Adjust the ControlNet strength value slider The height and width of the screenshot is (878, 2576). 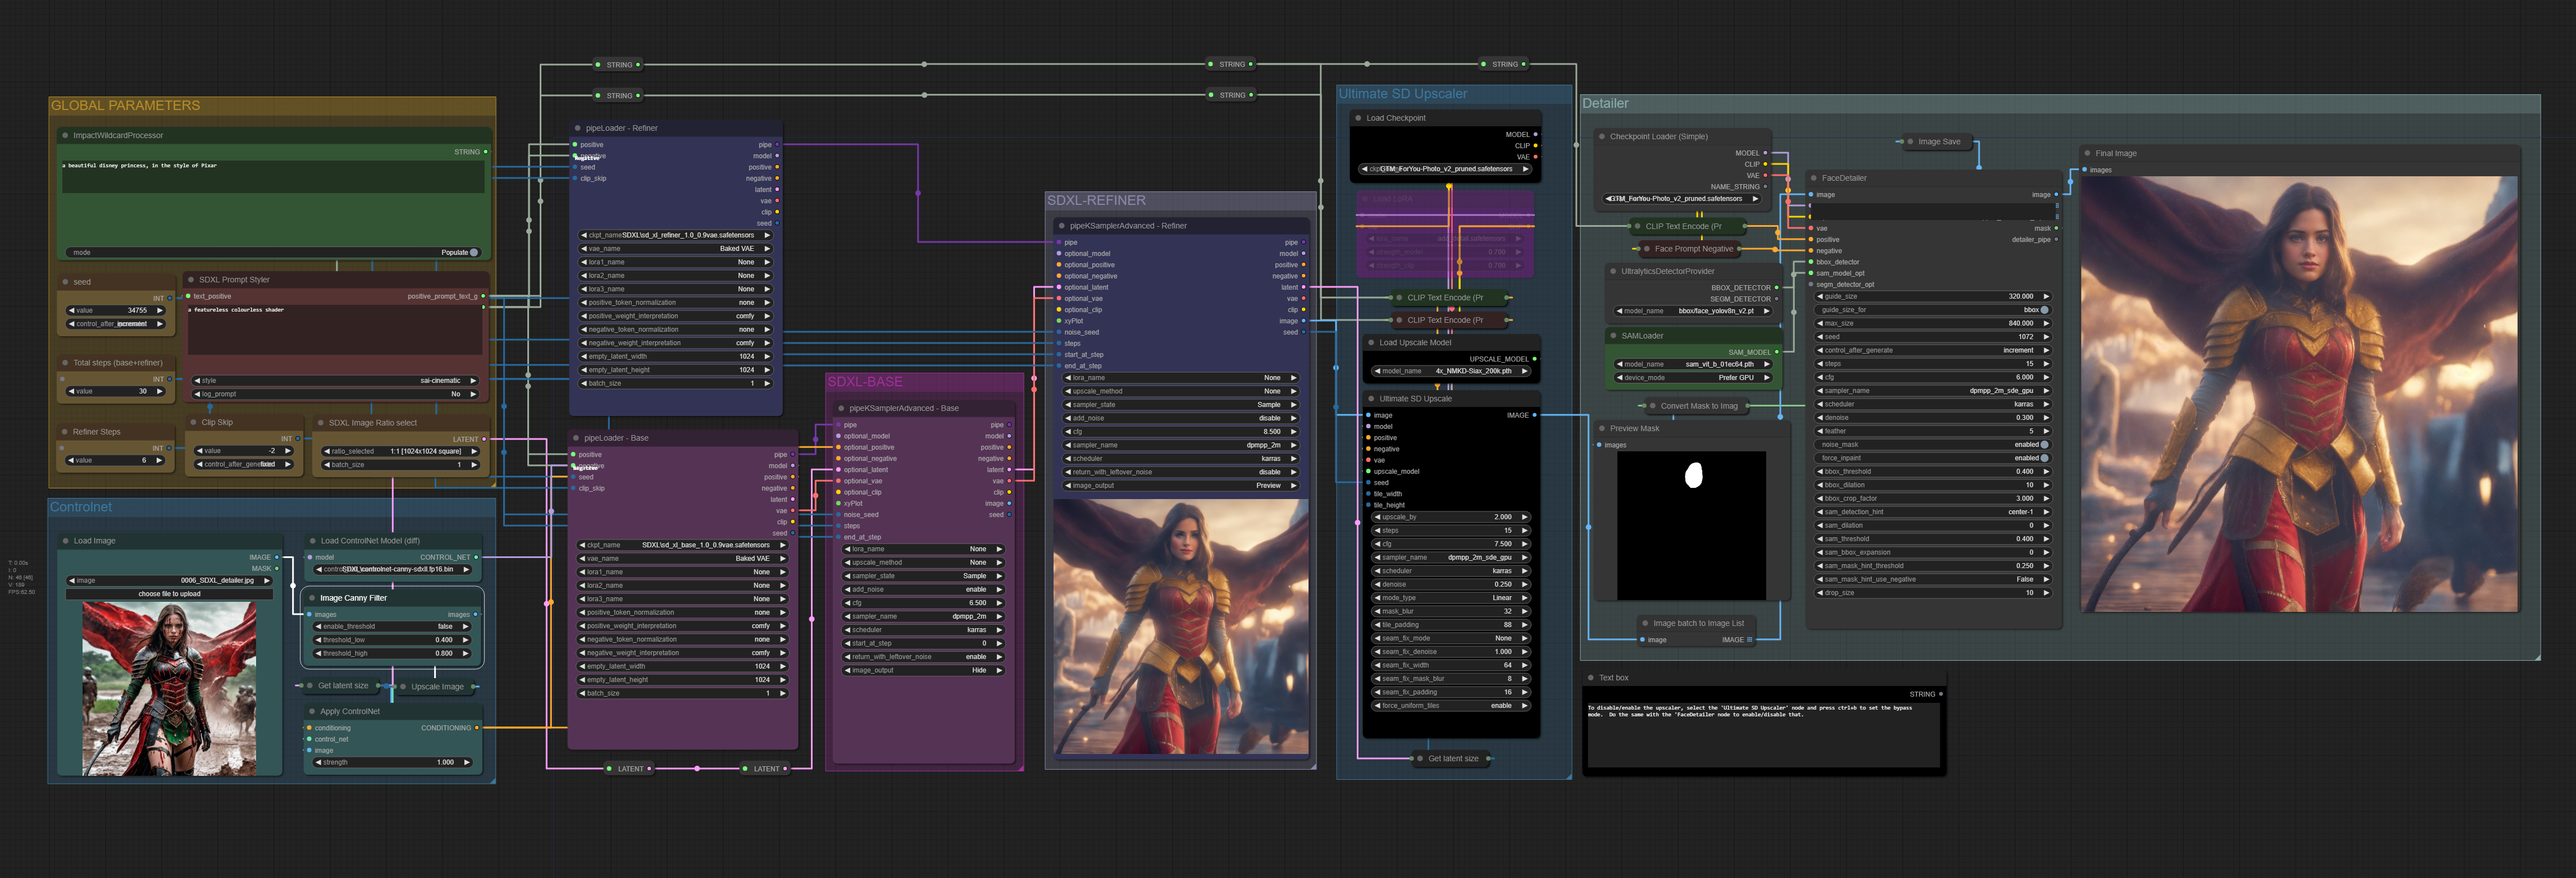[x=392, y=762]
